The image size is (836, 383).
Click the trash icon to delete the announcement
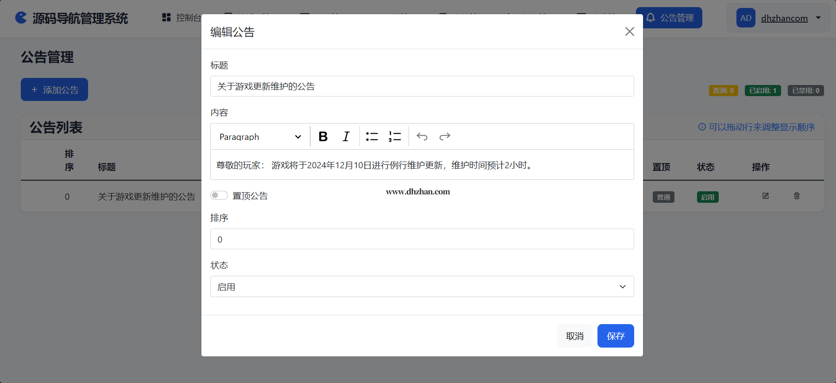coord(797,196)
